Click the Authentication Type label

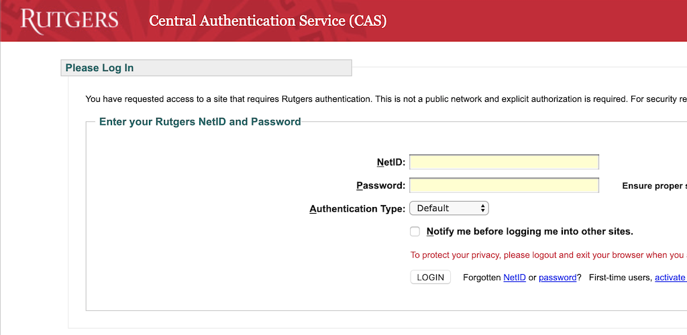click(x=358, y=209)
